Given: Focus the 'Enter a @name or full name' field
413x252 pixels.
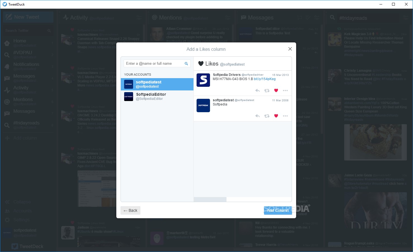Looking at the screenshot, I should click(157, 64).
